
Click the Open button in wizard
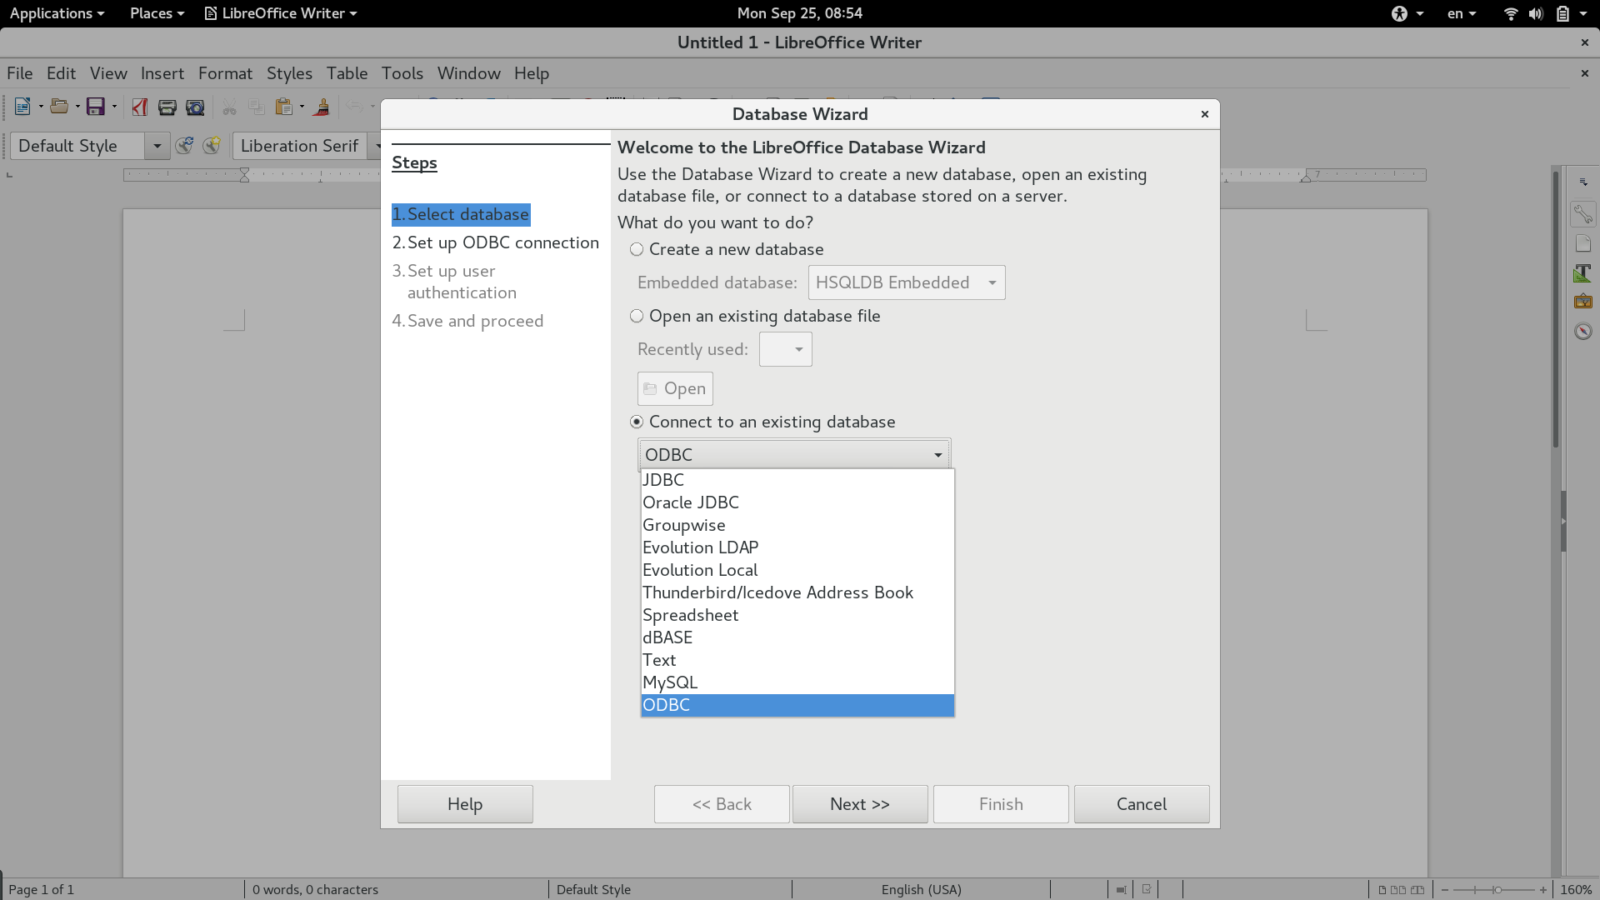click(x=675, y=388)
